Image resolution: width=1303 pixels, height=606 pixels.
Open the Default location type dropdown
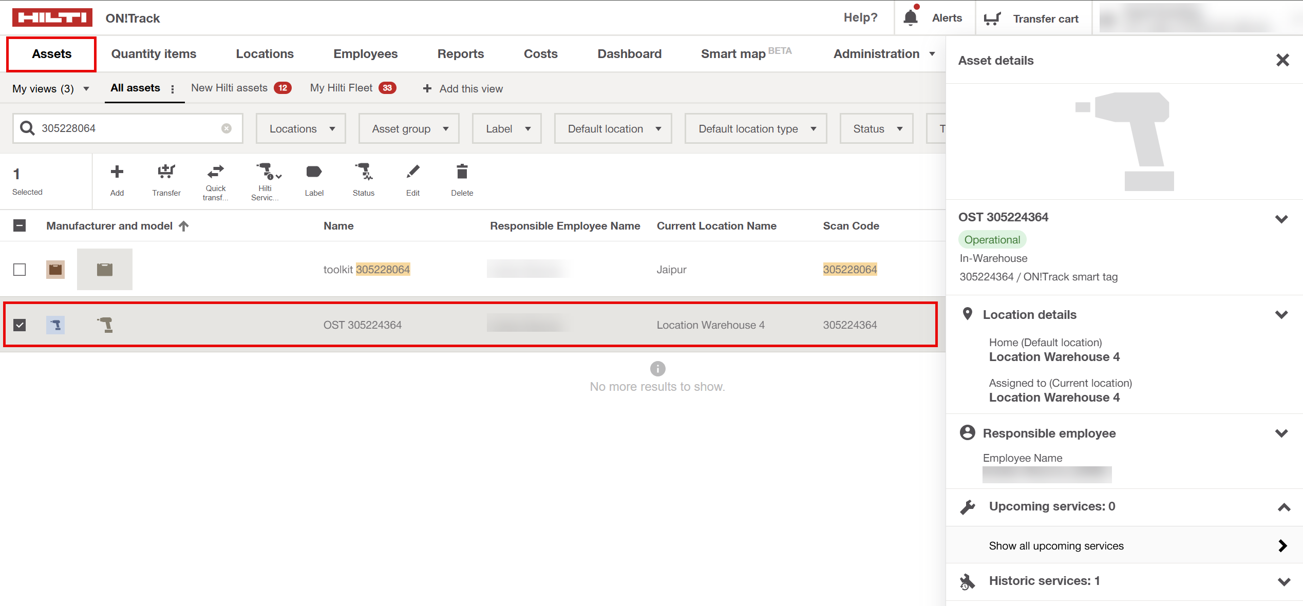click(756, 129)
